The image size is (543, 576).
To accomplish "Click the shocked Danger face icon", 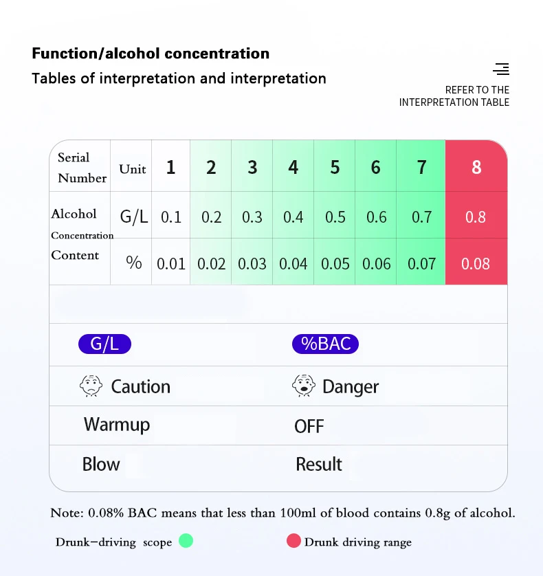I will pyautogui.click(x=304, y=386).
